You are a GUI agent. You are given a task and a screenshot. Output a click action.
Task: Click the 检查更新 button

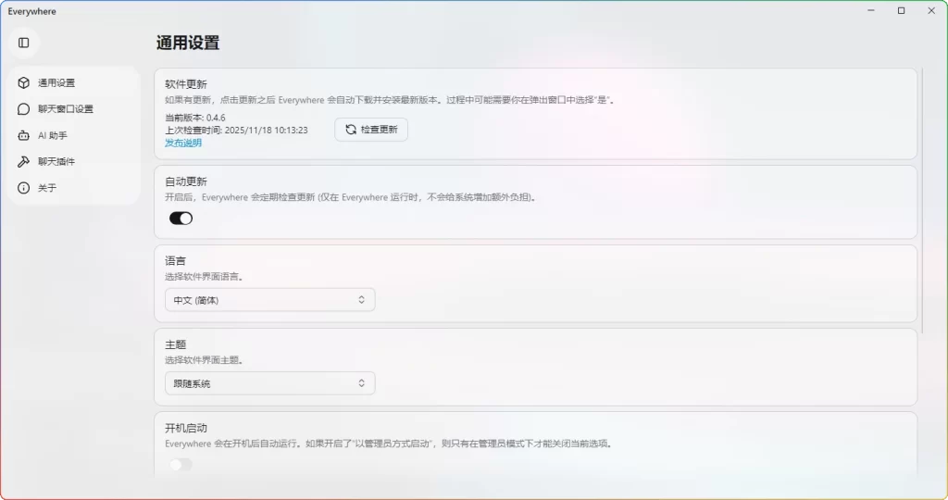point(371,130)
